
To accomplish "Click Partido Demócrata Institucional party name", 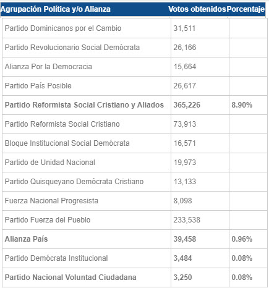I will click(56, 258).
